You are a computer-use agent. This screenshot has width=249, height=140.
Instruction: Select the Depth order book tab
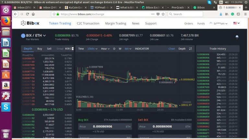[x=28, y=49]
